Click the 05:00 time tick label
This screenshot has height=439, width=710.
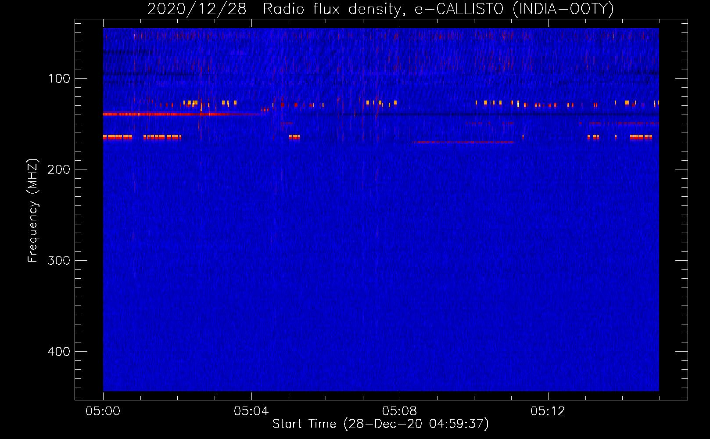[x=103, y=411]
